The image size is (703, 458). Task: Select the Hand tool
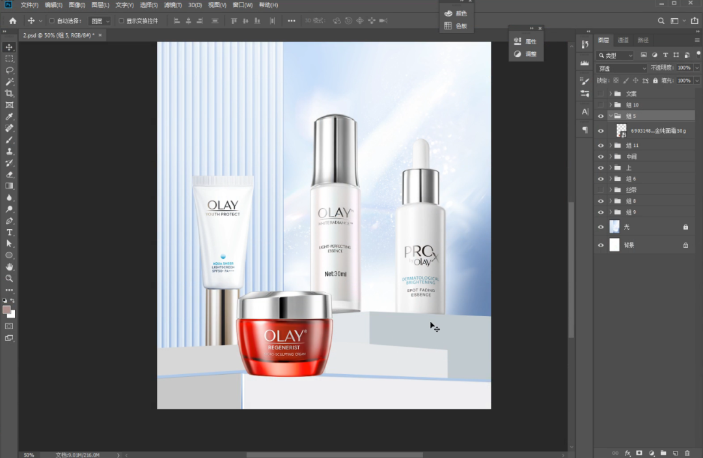tap(9, 267)
